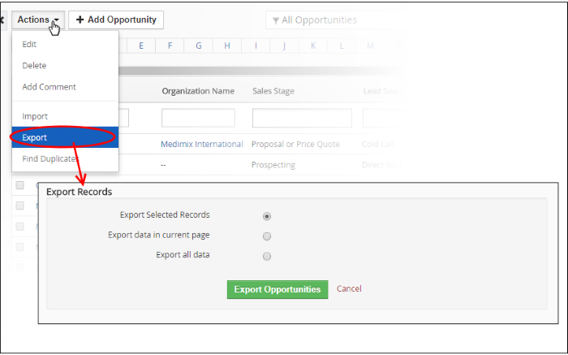
Task: Select Export data in current page option
Action: (x=267, y=236)
